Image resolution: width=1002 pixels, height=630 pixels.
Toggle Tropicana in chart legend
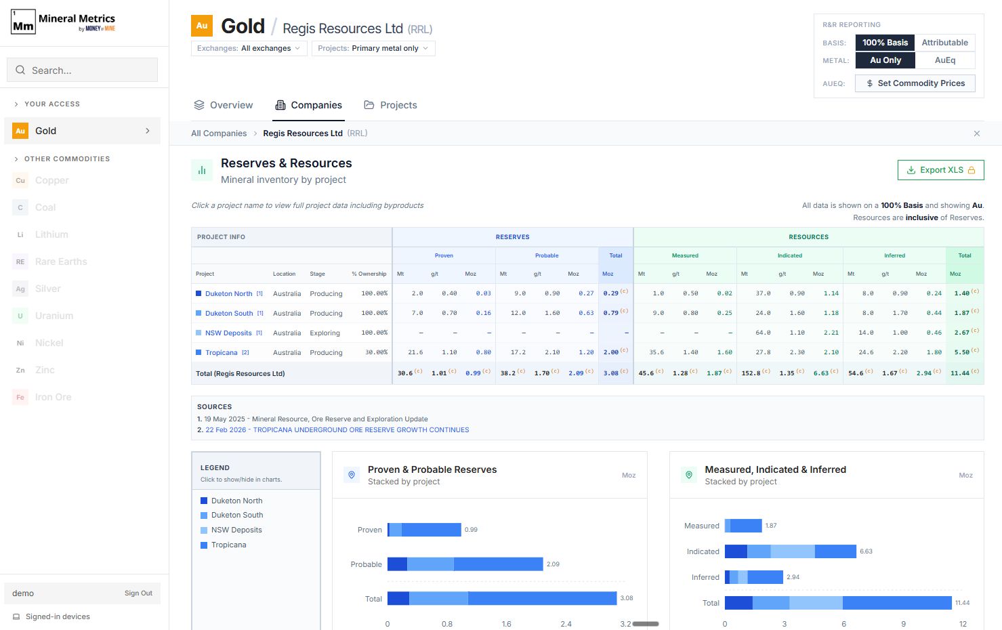click(x=224, y=545)
